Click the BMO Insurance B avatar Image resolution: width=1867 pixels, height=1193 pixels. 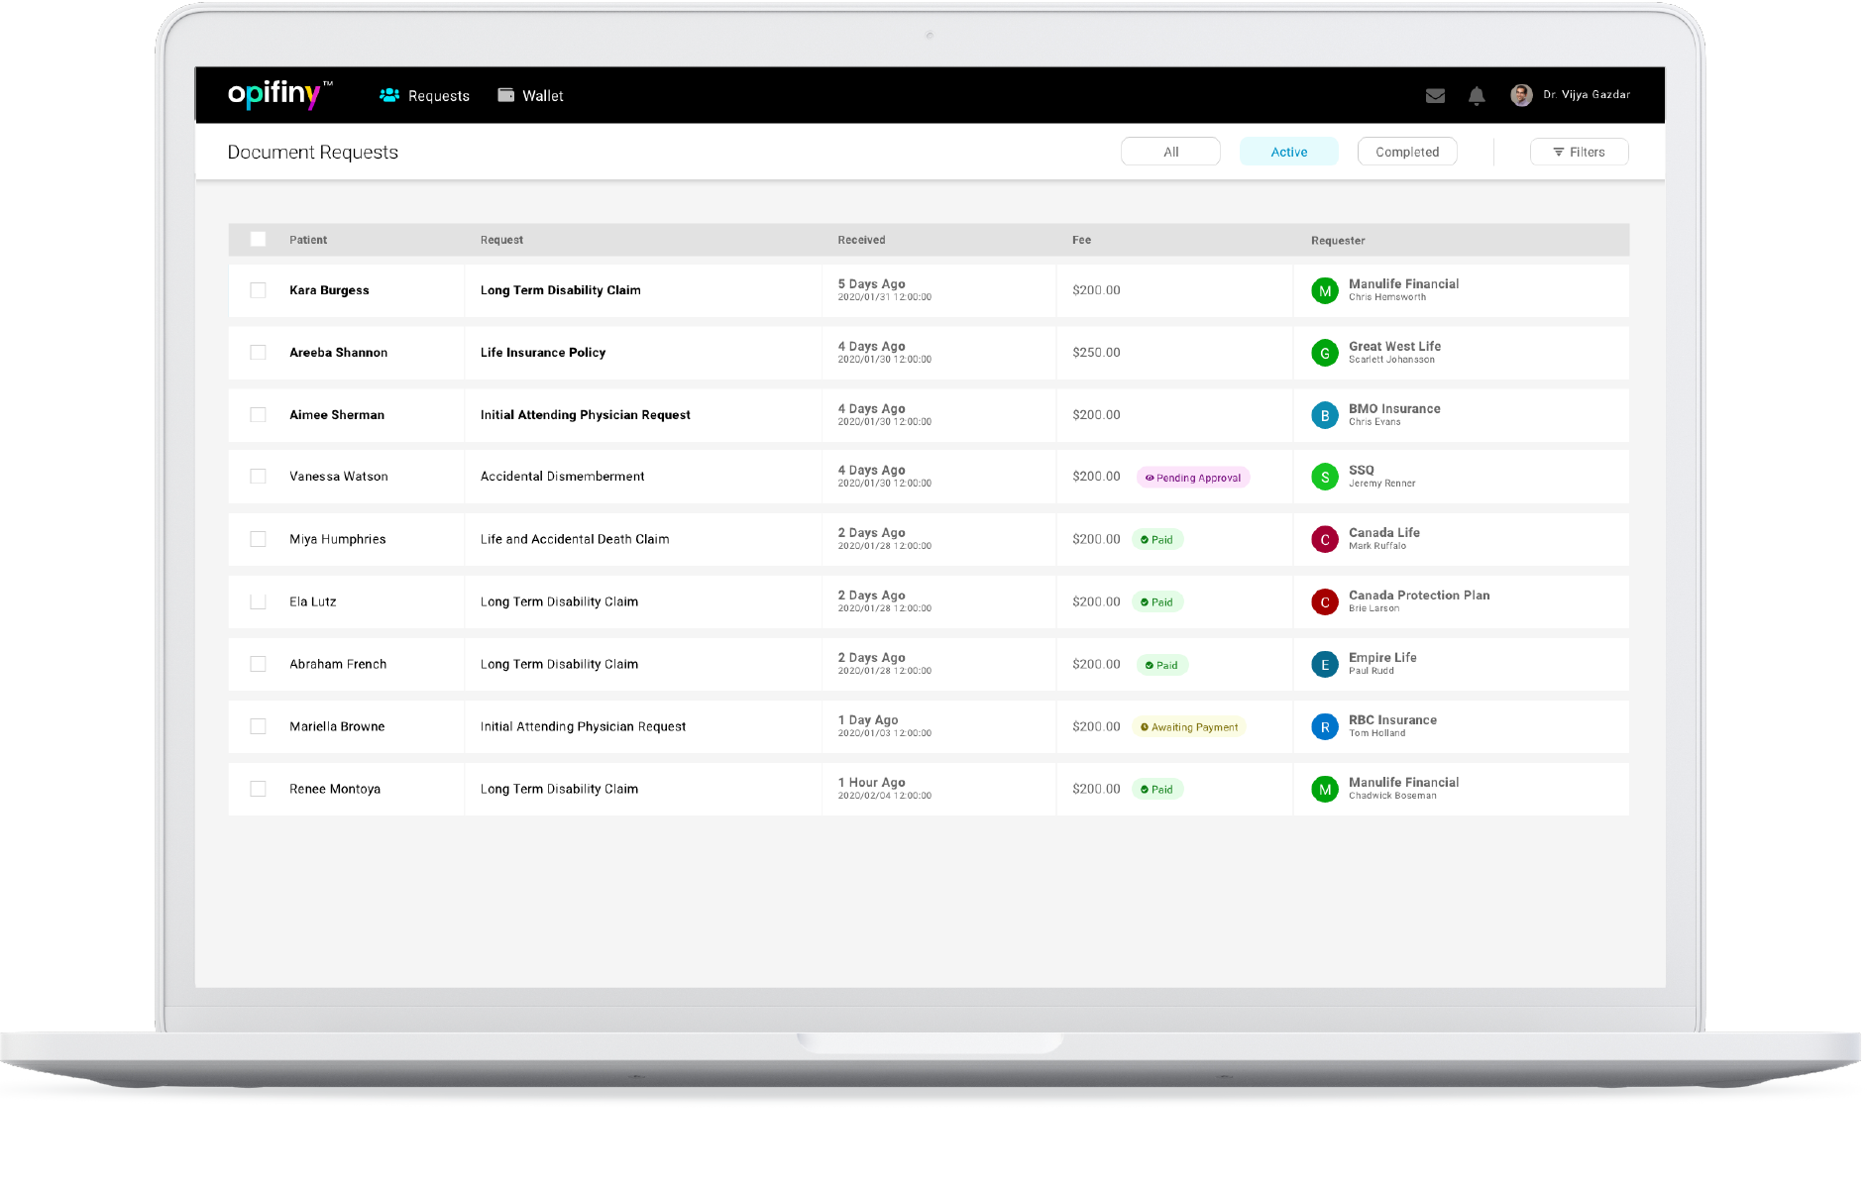point(1325,415)
